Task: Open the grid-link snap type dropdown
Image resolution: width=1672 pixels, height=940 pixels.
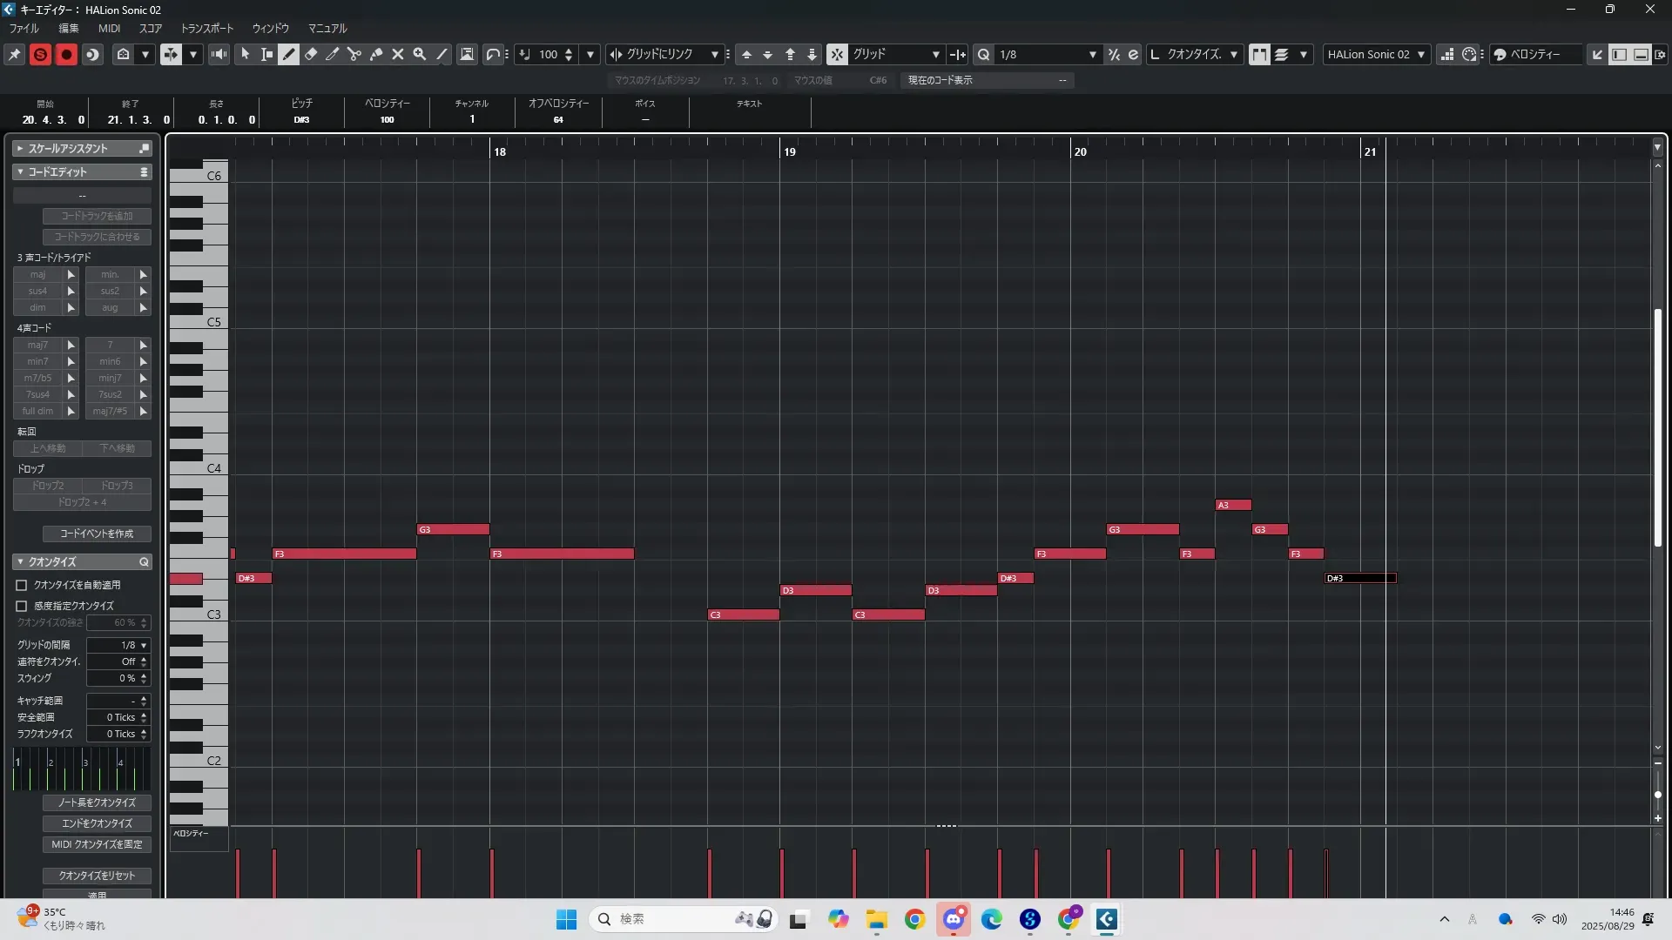Action: pos(714,54)
